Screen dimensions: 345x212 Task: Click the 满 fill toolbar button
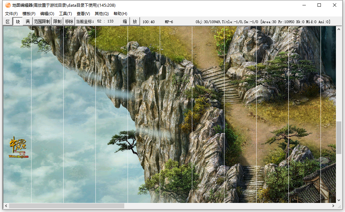pos(28,21)
